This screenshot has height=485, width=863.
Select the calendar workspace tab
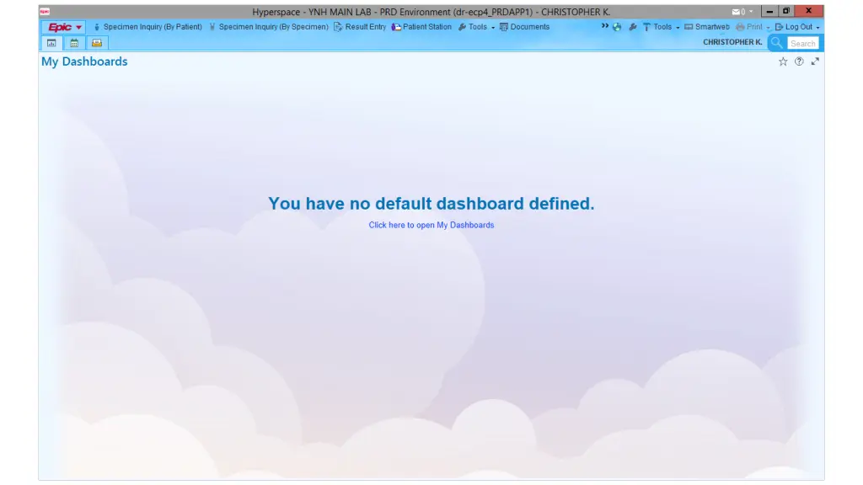(x=74, y=43)
